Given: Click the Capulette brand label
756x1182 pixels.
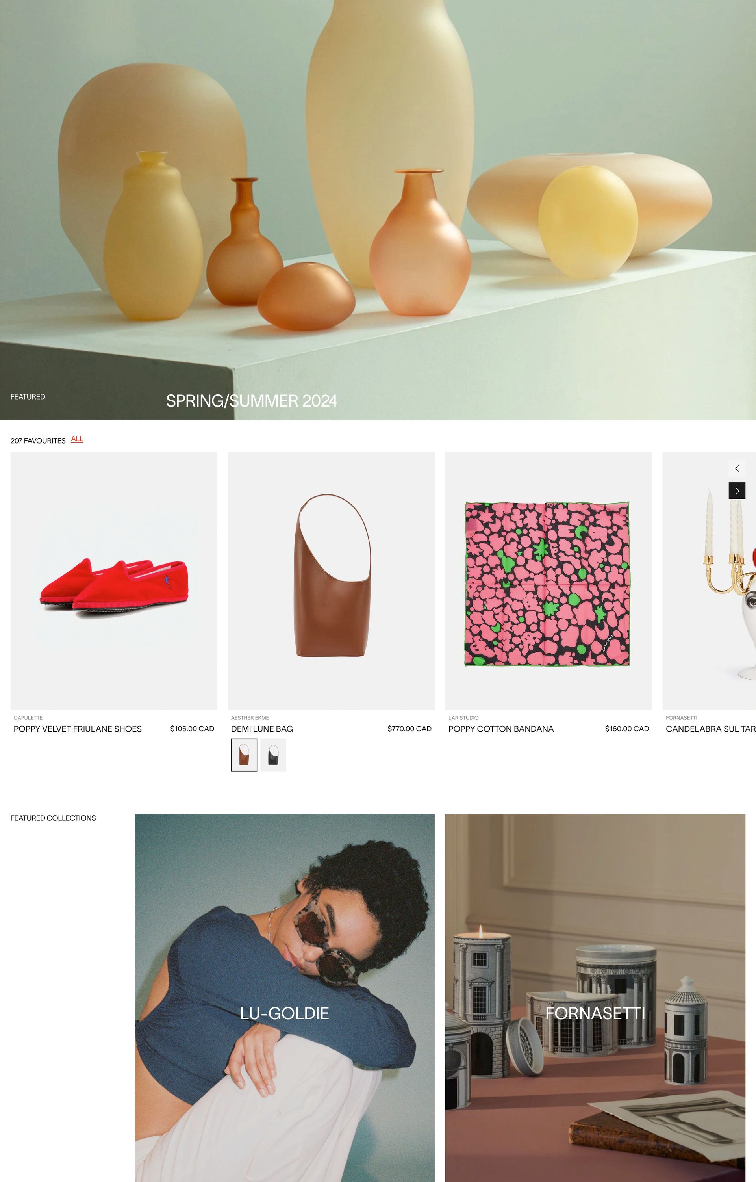Looking at the screenshot, I should [28, 718].
